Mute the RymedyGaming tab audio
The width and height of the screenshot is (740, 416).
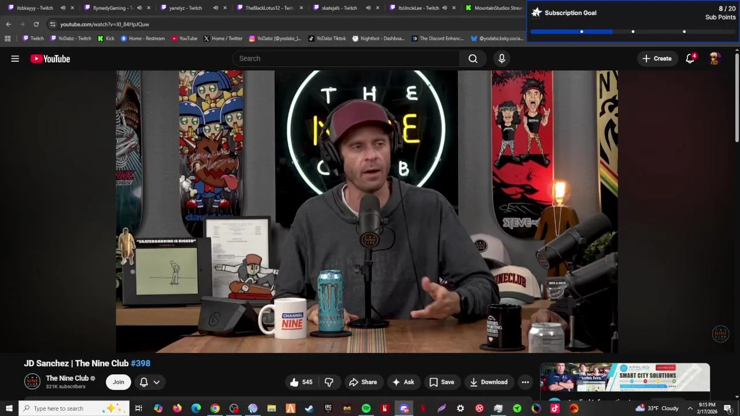pyautogui.click(x=139, y=8)
